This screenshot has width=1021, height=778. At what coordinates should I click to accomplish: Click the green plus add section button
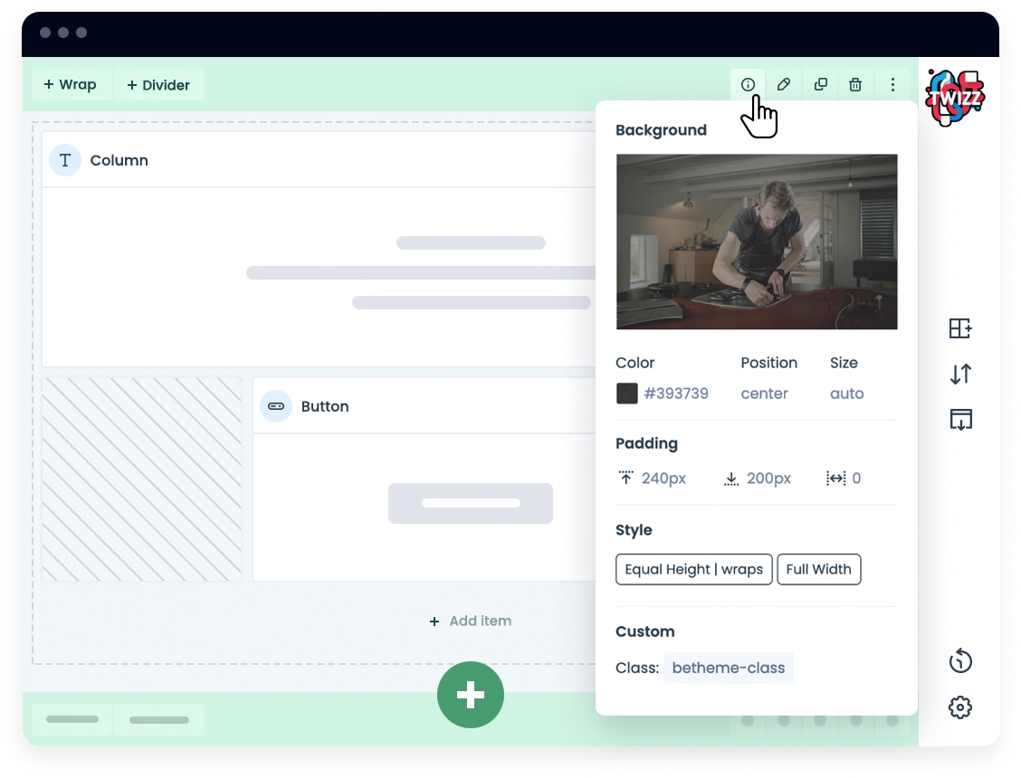471,695
